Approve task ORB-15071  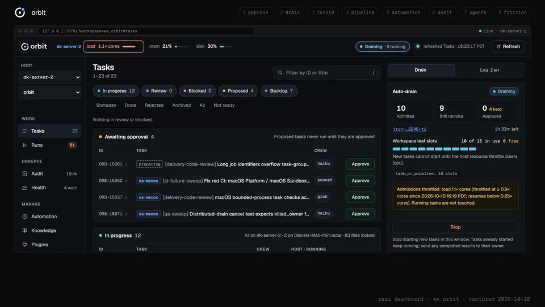tap(360, 214)
